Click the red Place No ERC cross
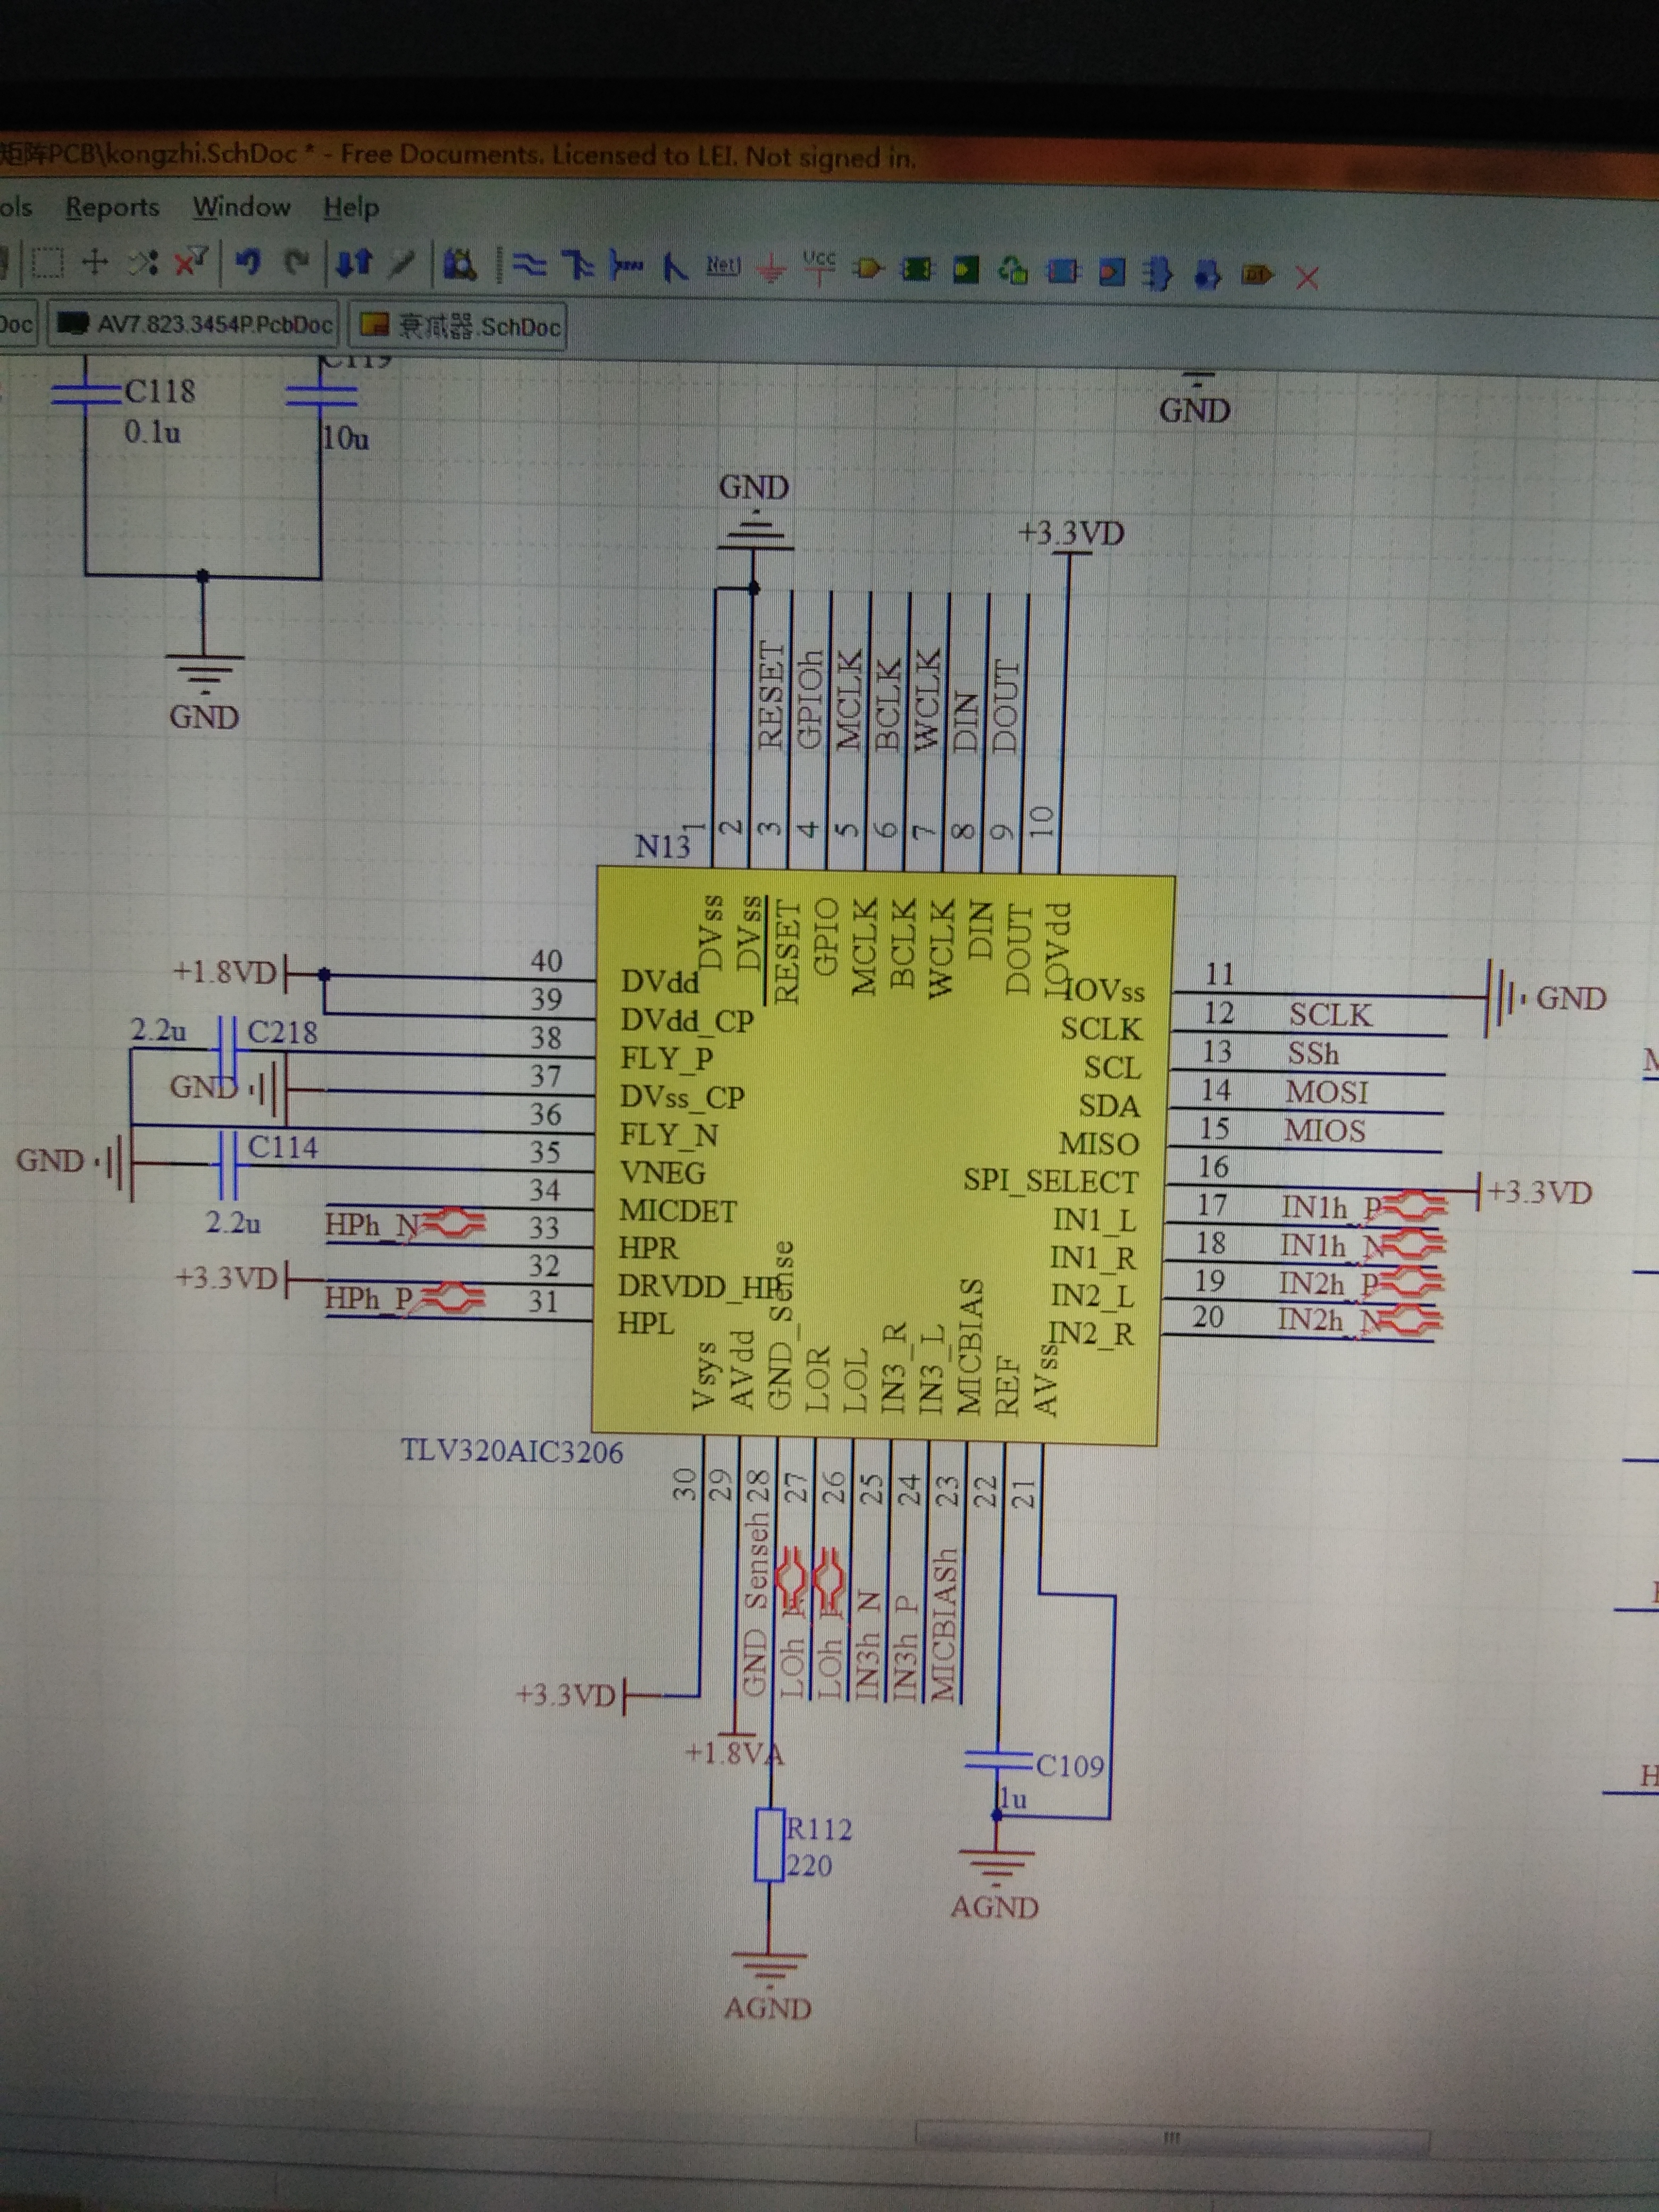 pos(1306,277)
